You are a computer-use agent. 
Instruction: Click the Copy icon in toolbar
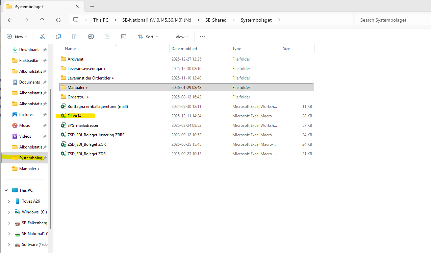(x=58, y=37)
